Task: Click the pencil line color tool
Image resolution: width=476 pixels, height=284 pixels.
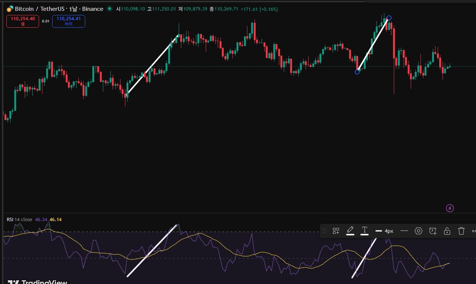Action: (350, 230)
